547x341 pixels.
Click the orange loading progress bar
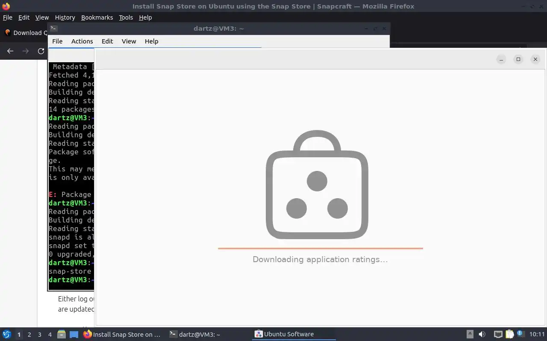pyautogui.click(x=320, y=248)
